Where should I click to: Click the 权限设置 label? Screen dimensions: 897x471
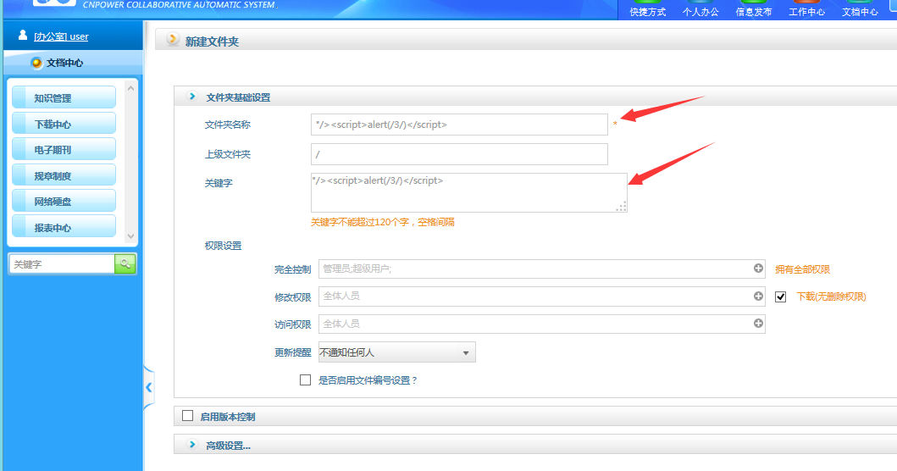[223, 246]
